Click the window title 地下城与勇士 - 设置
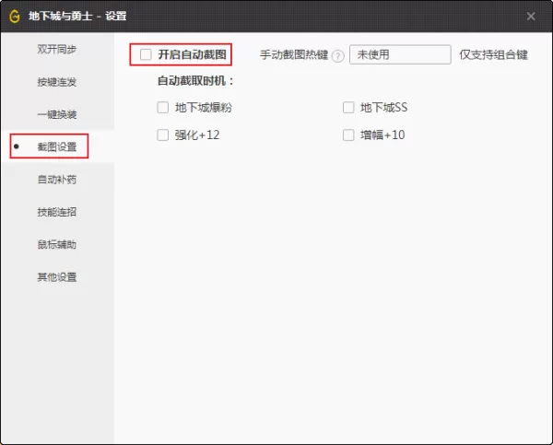This screenshot has height=445, width=553. tap(77, 17)
